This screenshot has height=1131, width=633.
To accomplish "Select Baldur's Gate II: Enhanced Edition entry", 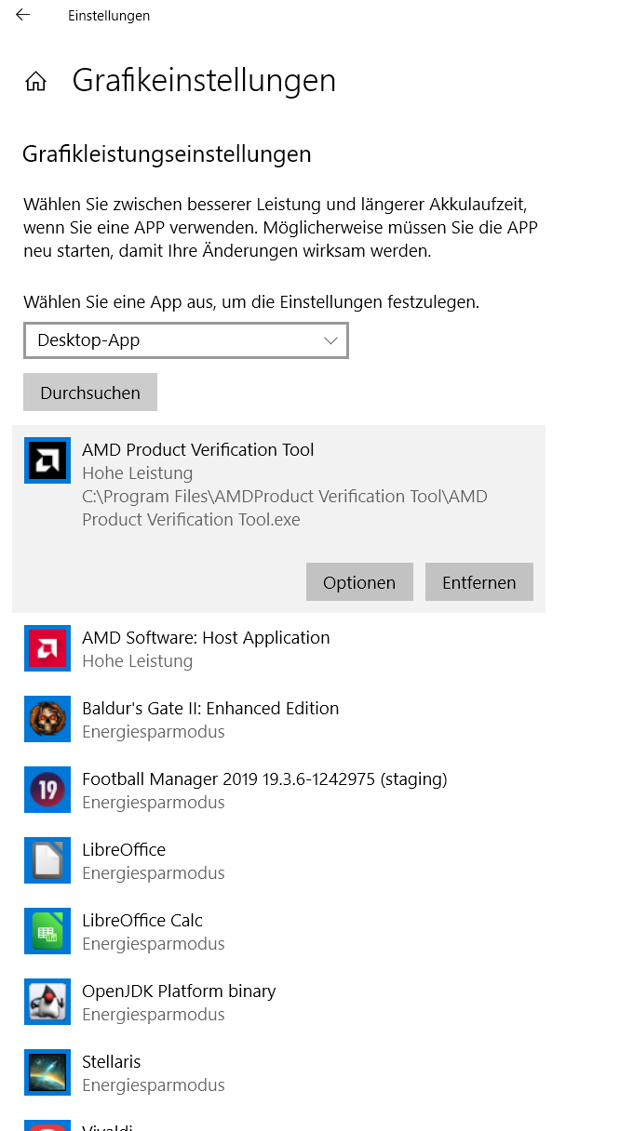I will [278, 719].
